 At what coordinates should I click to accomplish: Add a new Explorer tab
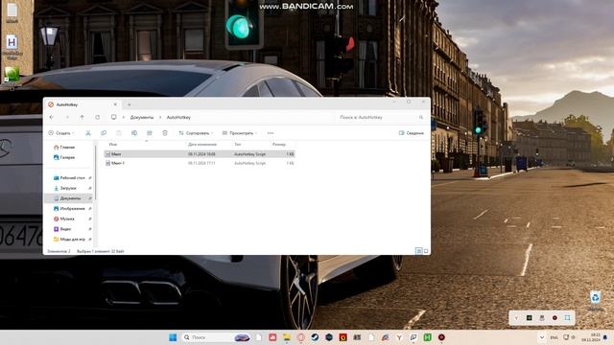pyautogui.click(x=129, y=104)
